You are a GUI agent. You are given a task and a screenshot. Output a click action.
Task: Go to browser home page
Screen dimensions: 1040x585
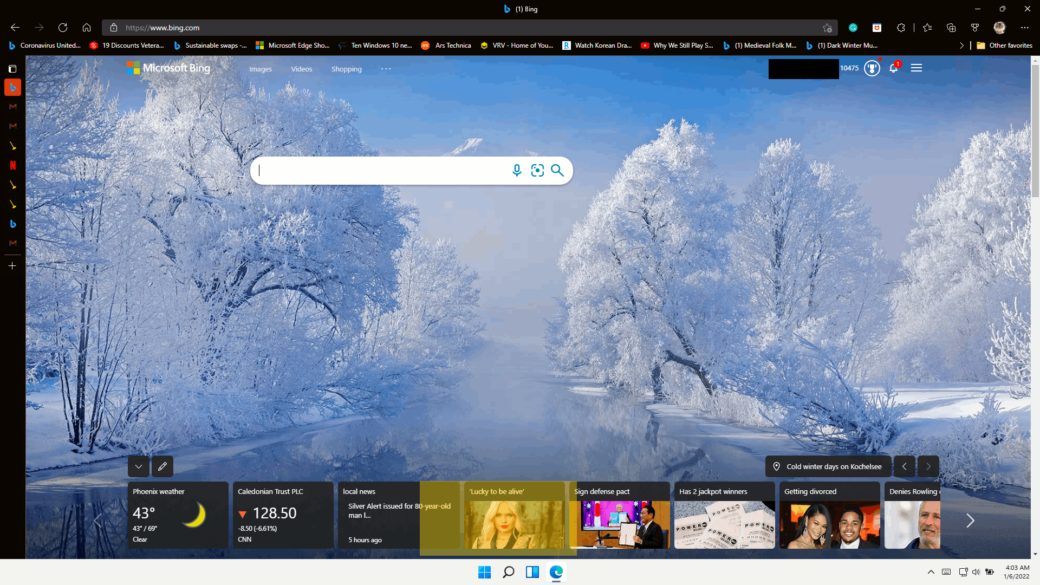[87, 28]
